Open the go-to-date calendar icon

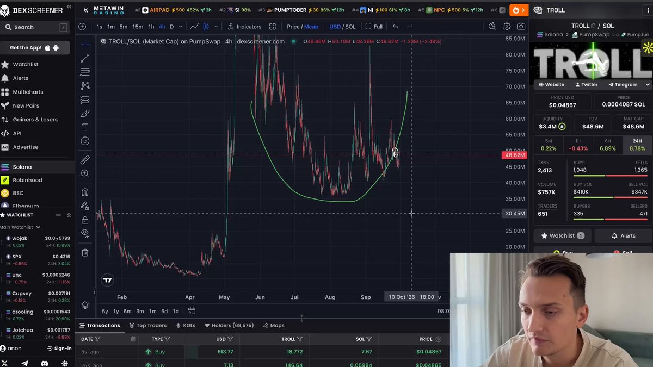192,311
